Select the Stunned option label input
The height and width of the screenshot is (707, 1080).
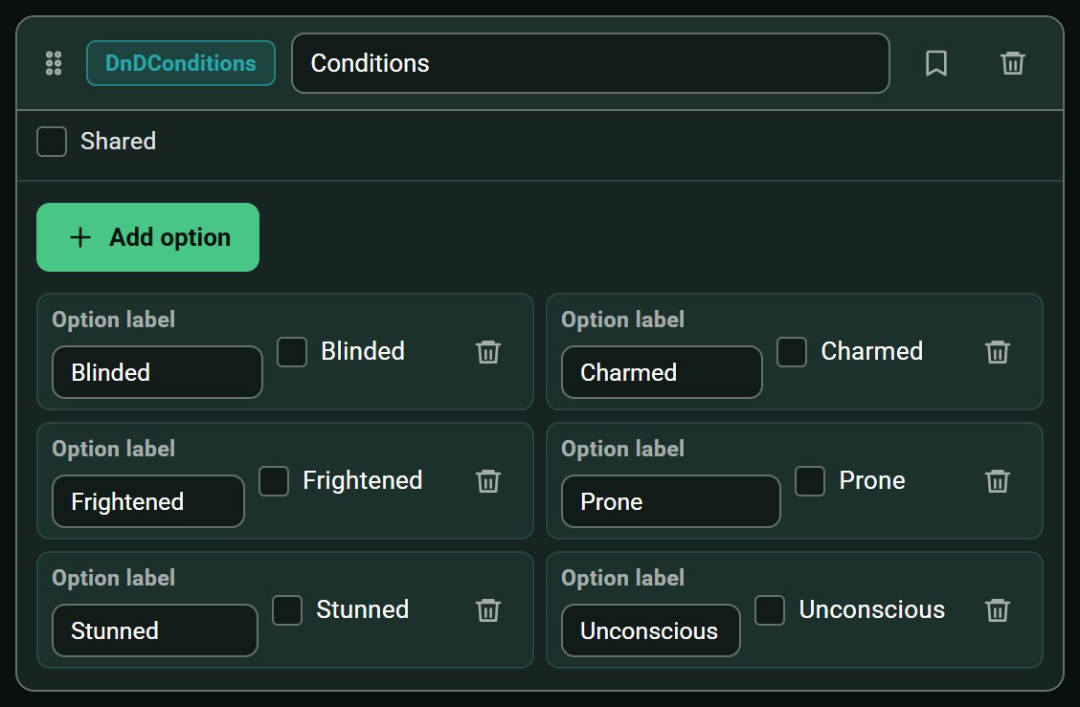tap(155, 630)
